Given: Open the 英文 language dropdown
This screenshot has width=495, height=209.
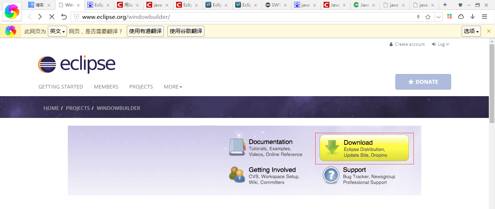Looking at the screenshot, I should [x=57, y=31].
